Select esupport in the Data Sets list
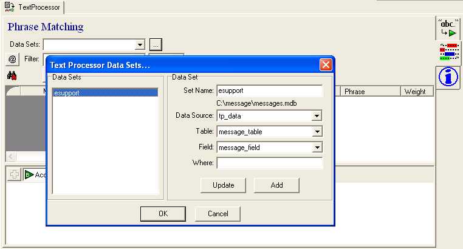Screen dimensions: 463x249 coord(67,93)
